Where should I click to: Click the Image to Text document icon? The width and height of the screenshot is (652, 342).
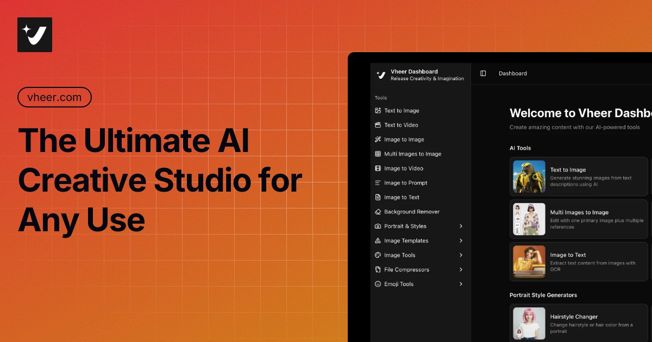[378, 197]
